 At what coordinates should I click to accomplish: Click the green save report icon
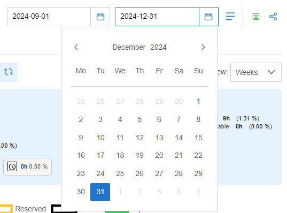click(x=256, y=17)
